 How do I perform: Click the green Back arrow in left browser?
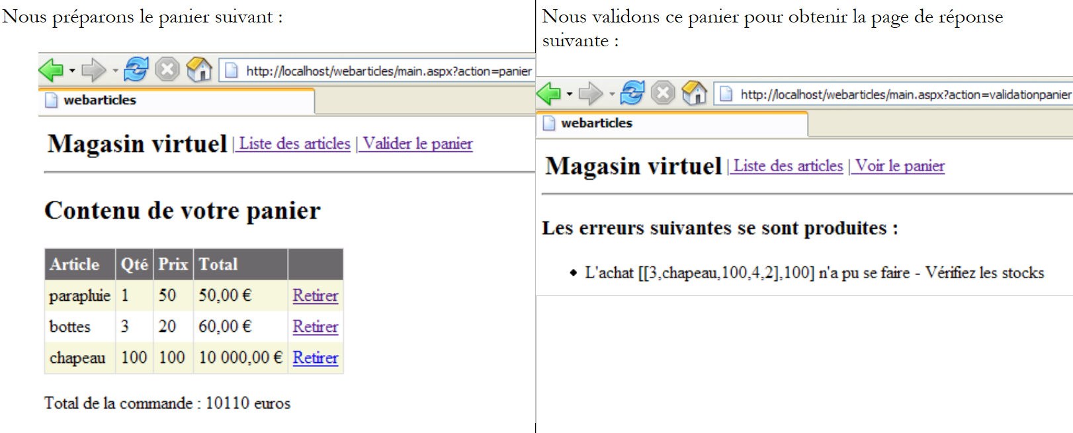pos(51,69)
